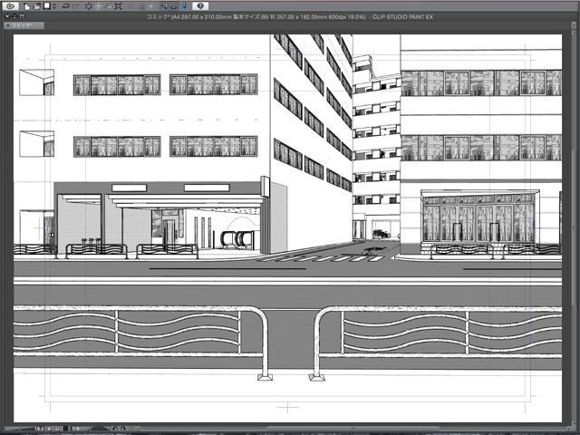Click the invert selection icon

pos(141,6)
